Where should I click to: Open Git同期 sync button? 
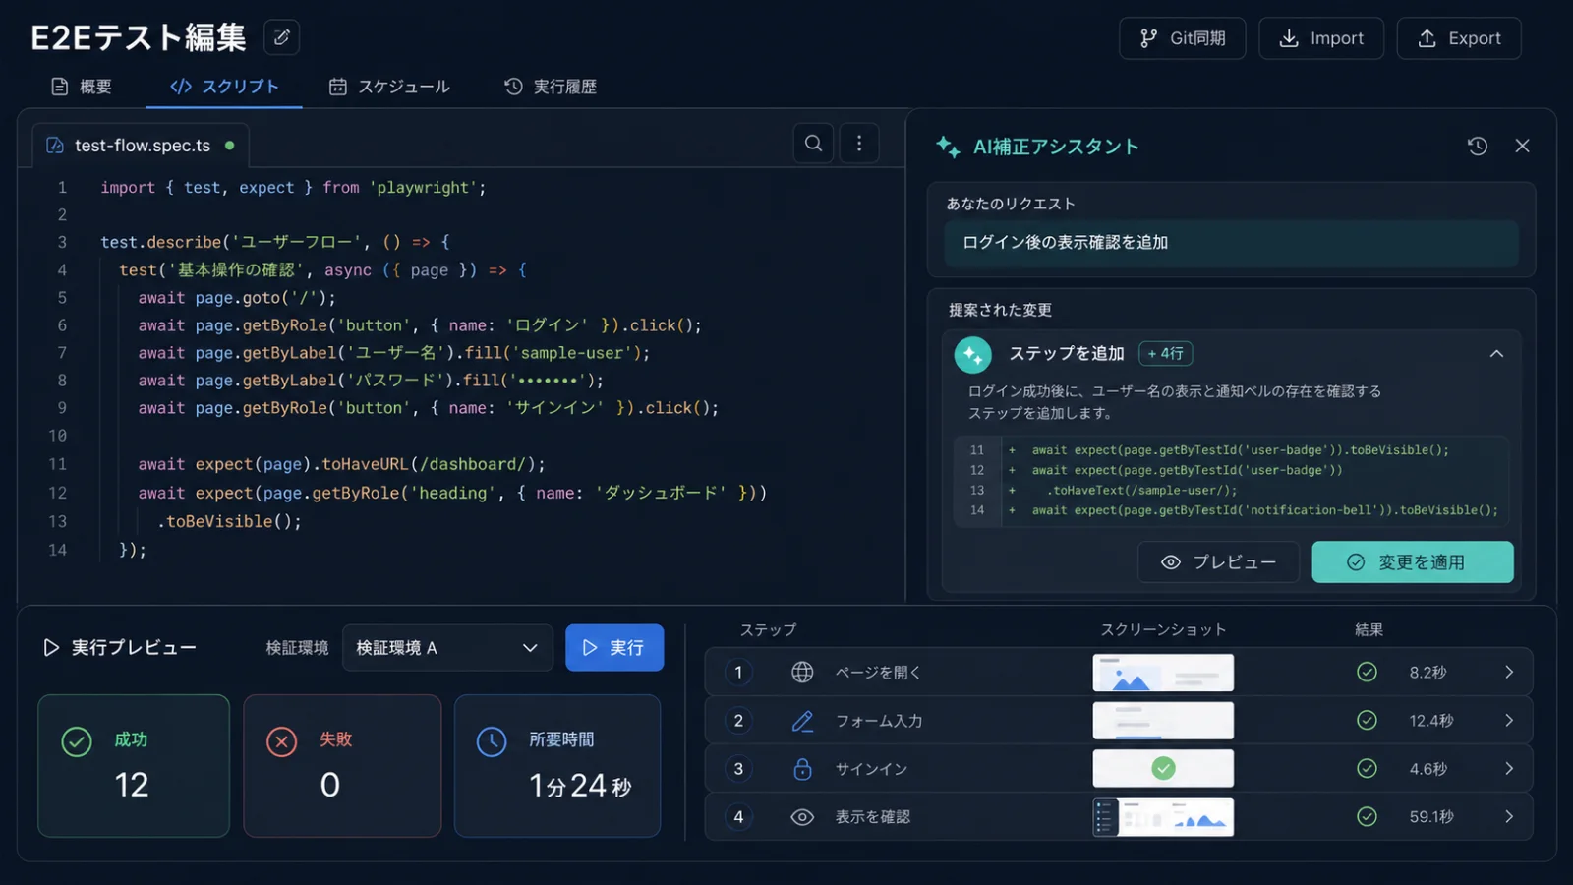click(x=1182, y=38)
